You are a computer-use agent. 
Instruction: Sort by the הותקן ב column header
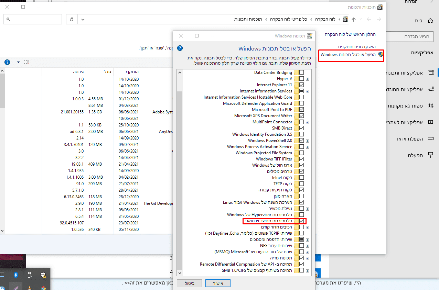(x=127, y=72)
